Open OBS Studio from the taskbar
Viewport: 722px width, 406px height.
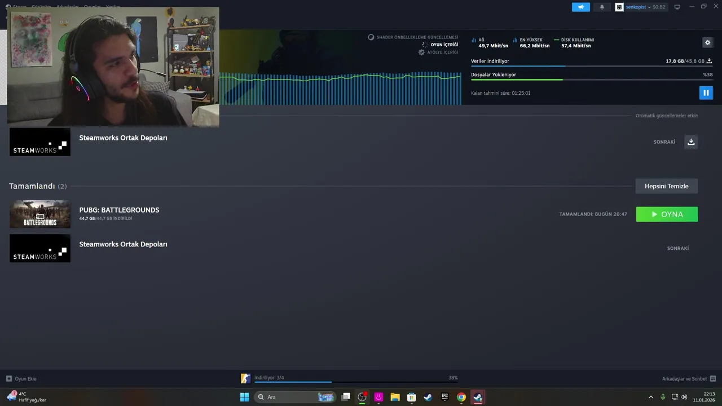click(362, 397)
